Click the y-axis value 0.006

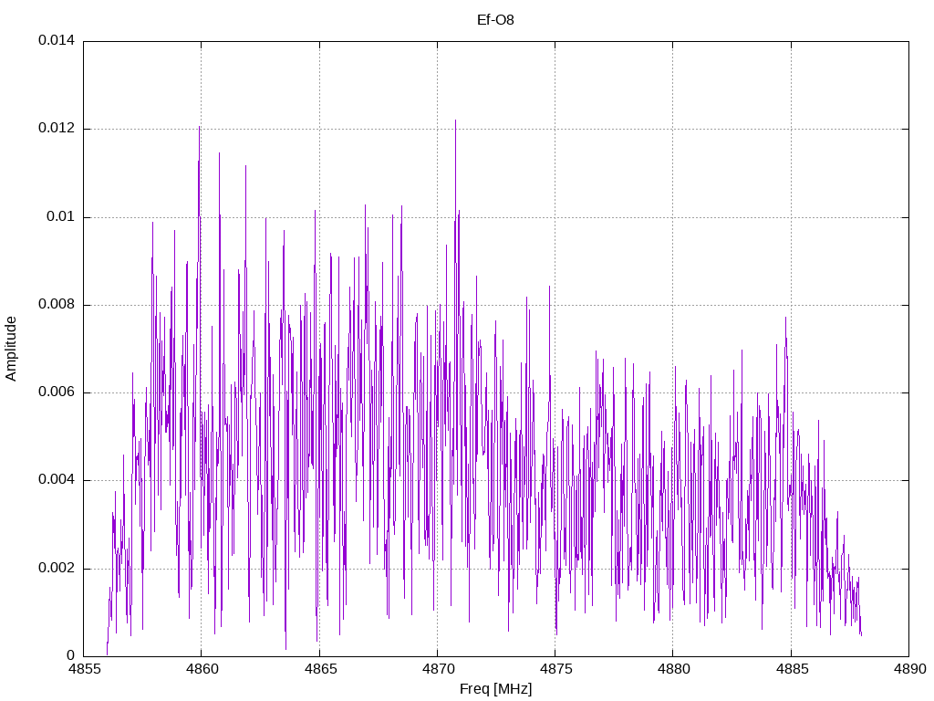pos(57,392)
